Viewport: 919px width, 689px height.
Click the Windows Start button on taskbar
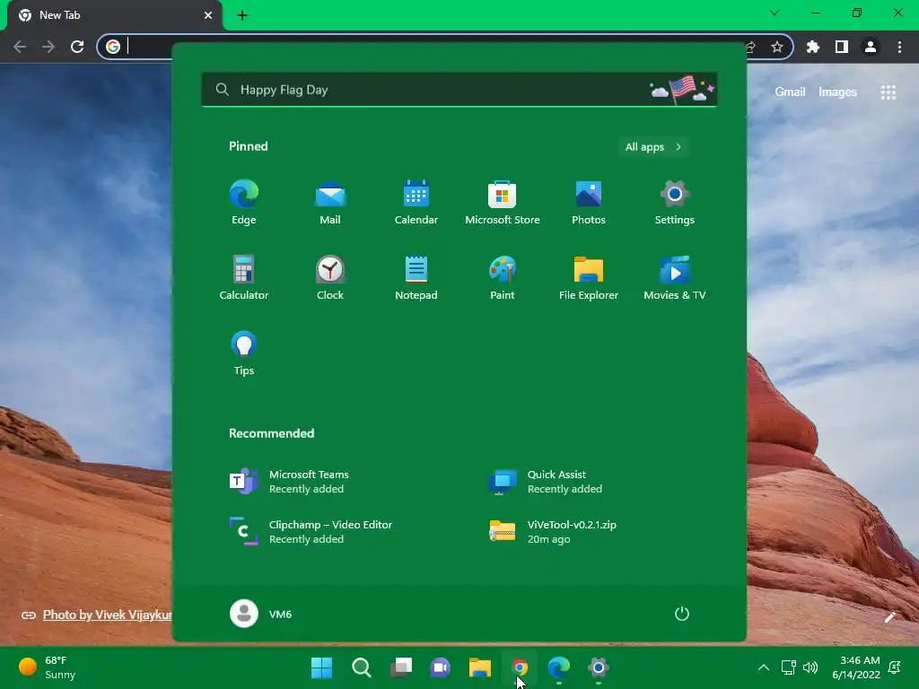322,667
